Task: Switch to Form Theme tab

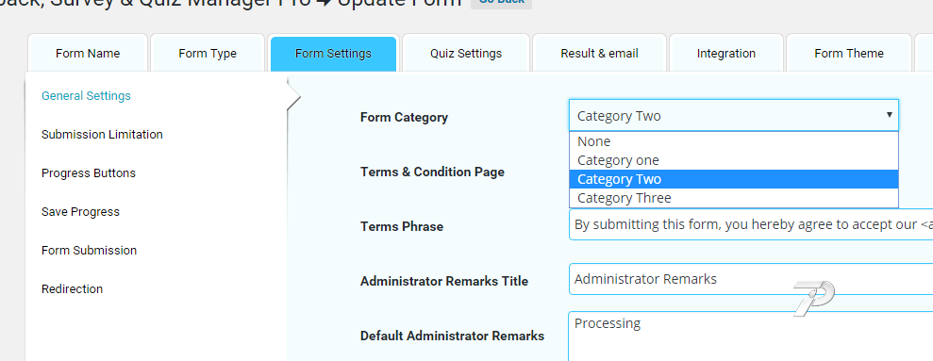Action: [848, 53]
